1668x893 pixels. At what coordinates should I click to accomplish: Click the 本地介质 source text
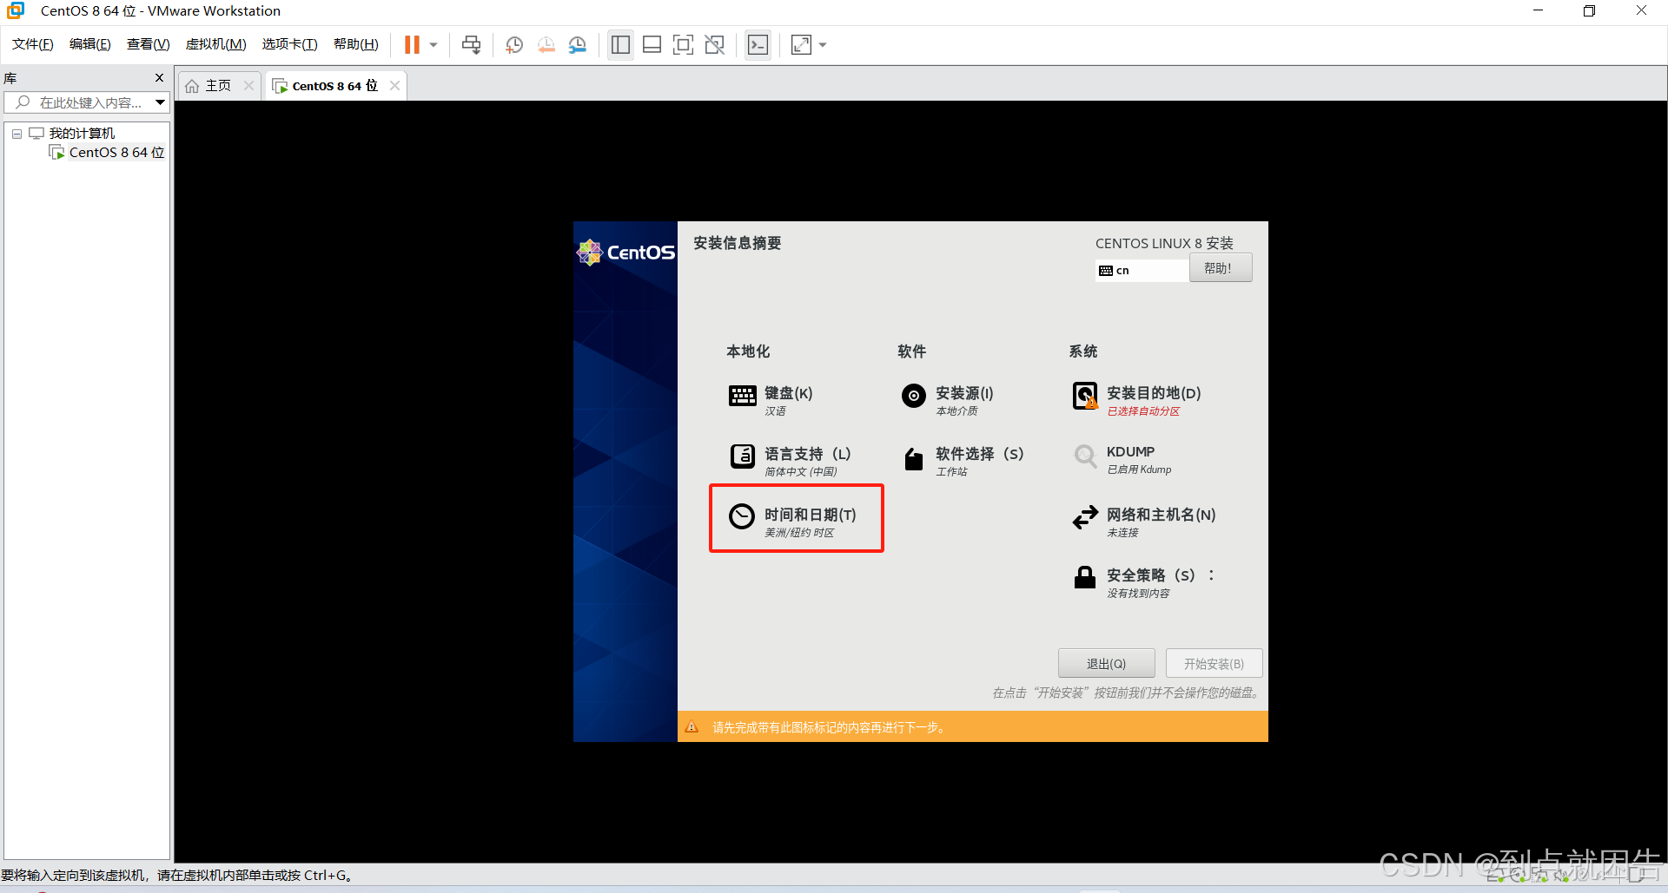tap(956, 411)
